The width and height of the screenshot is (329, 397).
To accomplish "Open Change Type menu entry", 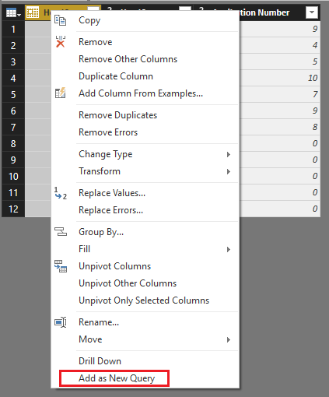I will [x=106, y=154].
